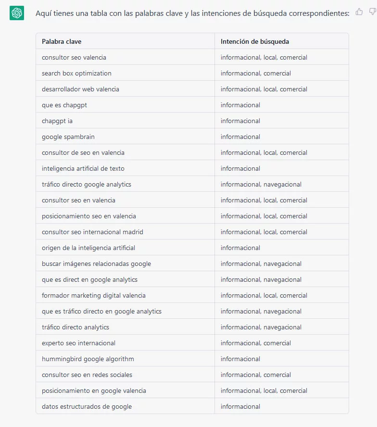The height and width of the screenshot is (427, 377).
Task: Select the 'que es chapgpt' keyword row
Action: [x=192, y=105]
